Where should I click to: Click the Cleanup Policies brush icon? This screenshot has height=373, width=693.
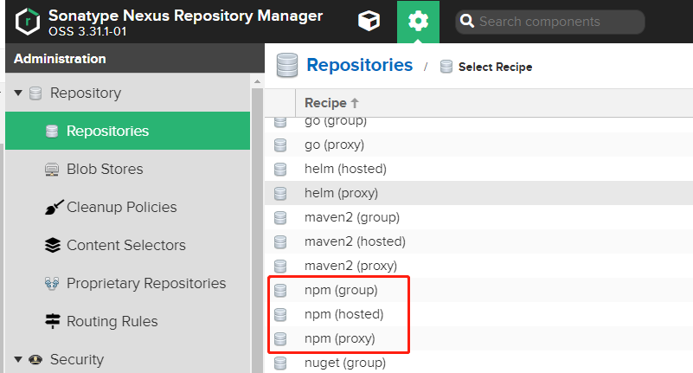coord(52,208)
